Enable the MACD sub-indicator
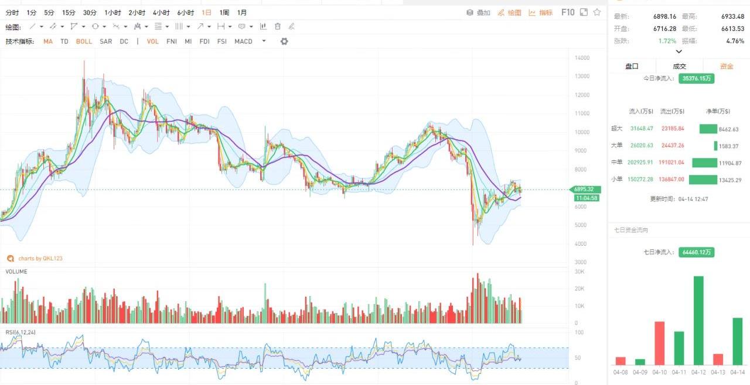 tap(243, 42)
